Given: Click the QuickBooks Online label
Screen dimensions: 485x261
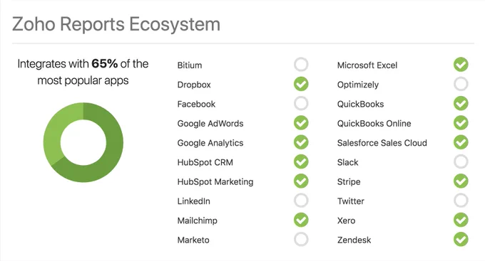Looking at the screenshot, I should (374, 124).
